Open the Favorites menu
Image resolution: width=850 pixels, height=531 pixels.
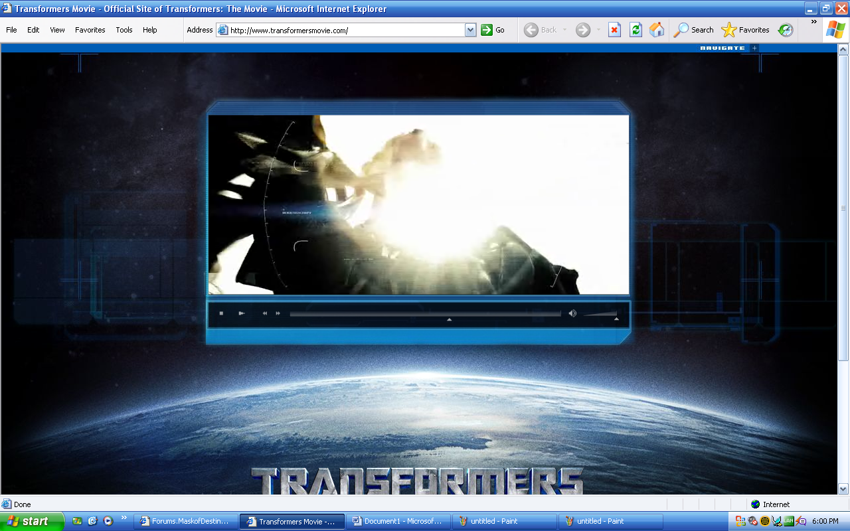pos(90,30)
